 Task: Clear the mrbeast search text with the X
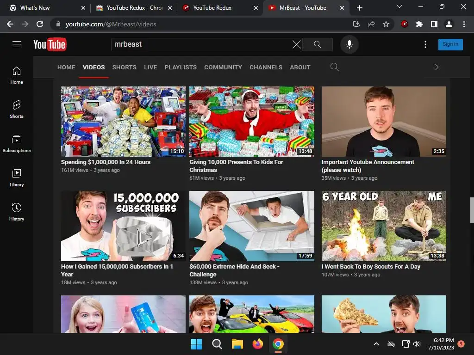click(297, 44)
